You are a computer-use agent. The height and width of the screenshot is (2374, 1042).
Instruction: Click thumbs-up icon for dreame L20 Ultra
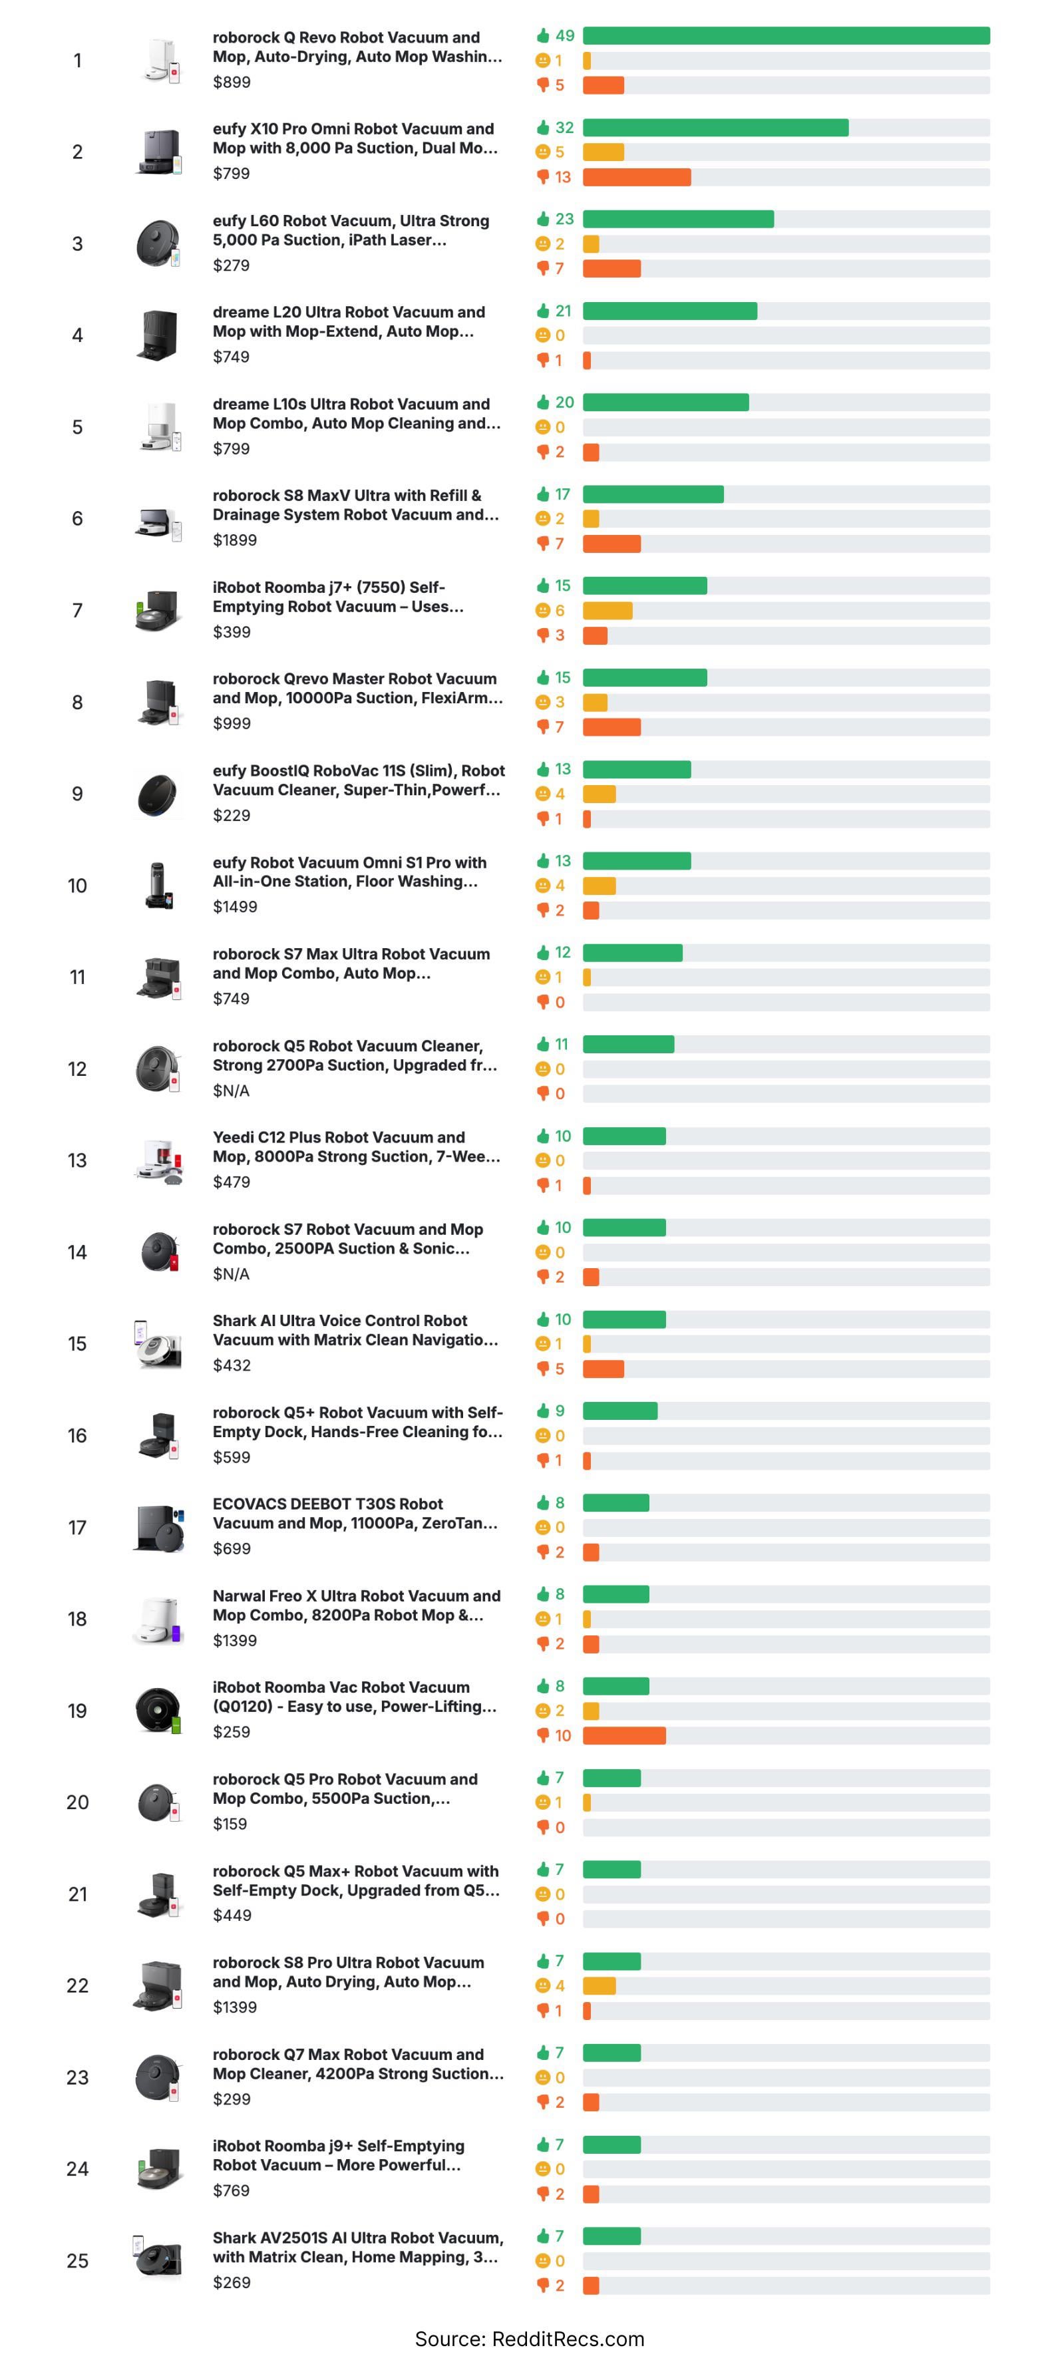pos(543,311)
